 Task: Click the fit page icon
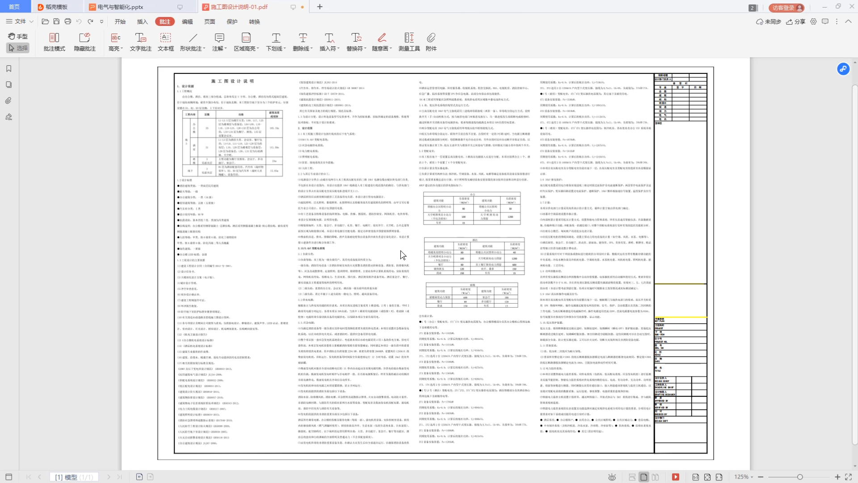707,477
